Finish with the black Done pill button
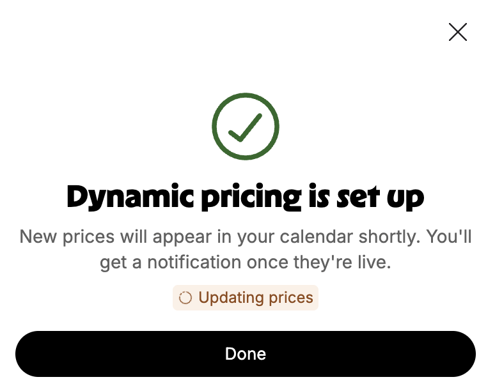 click(x=246, y=354)
